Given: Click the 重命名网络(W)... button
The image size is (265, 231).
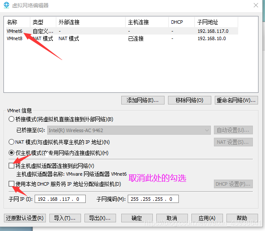Looking at the screenshot, I should [x=236, y=100].
